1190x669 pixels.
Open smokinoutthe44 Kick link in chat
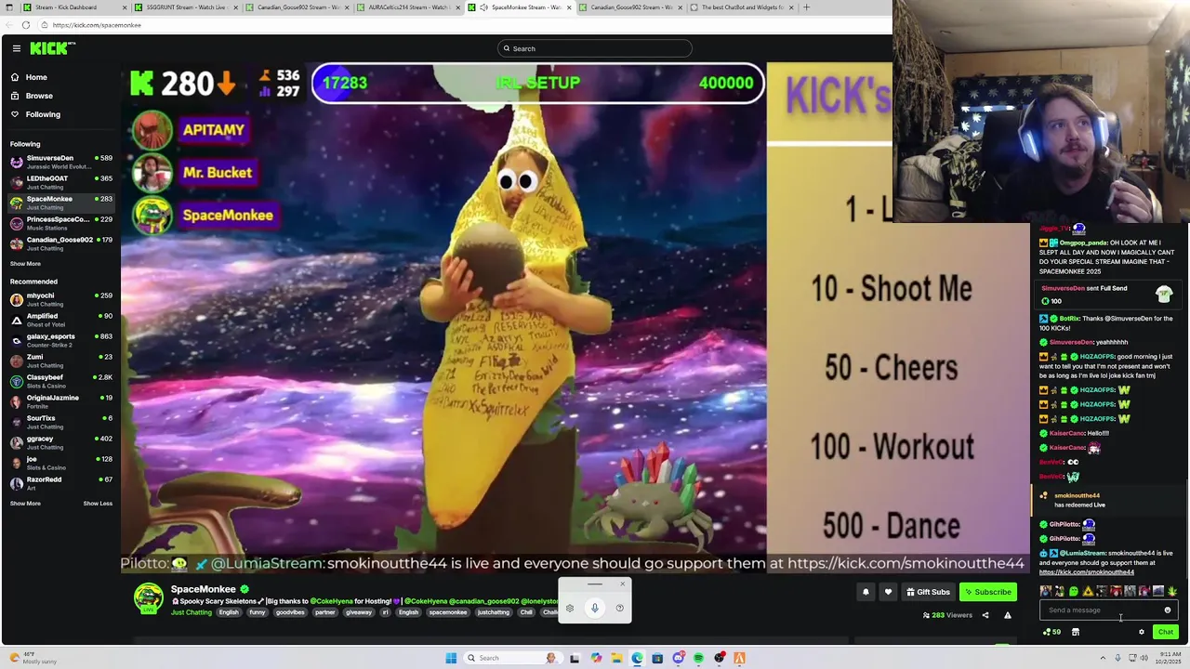click(x=1087, y=572)
